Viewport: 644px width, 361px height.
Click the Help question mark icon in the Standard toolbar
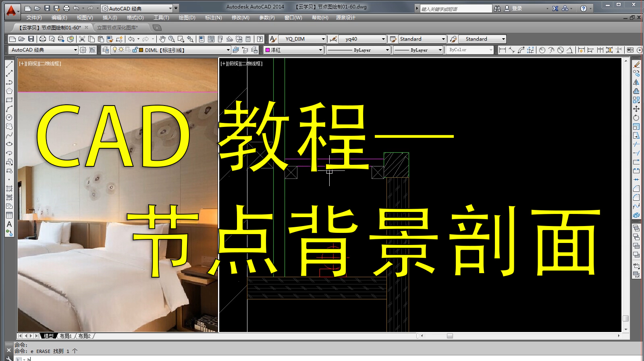(260, 39)
